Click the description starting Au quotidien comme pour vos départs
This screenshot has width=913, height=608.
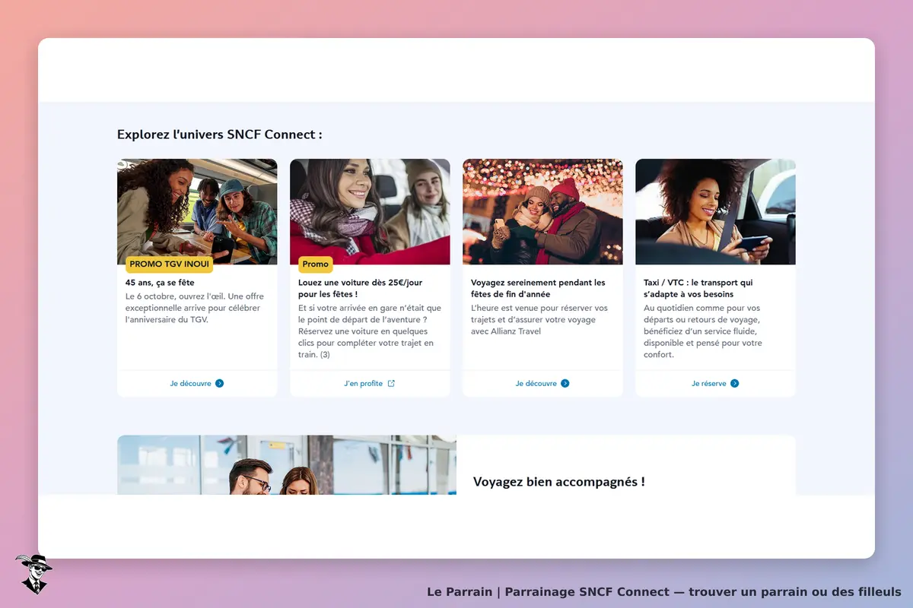click(x=703, y=331)
